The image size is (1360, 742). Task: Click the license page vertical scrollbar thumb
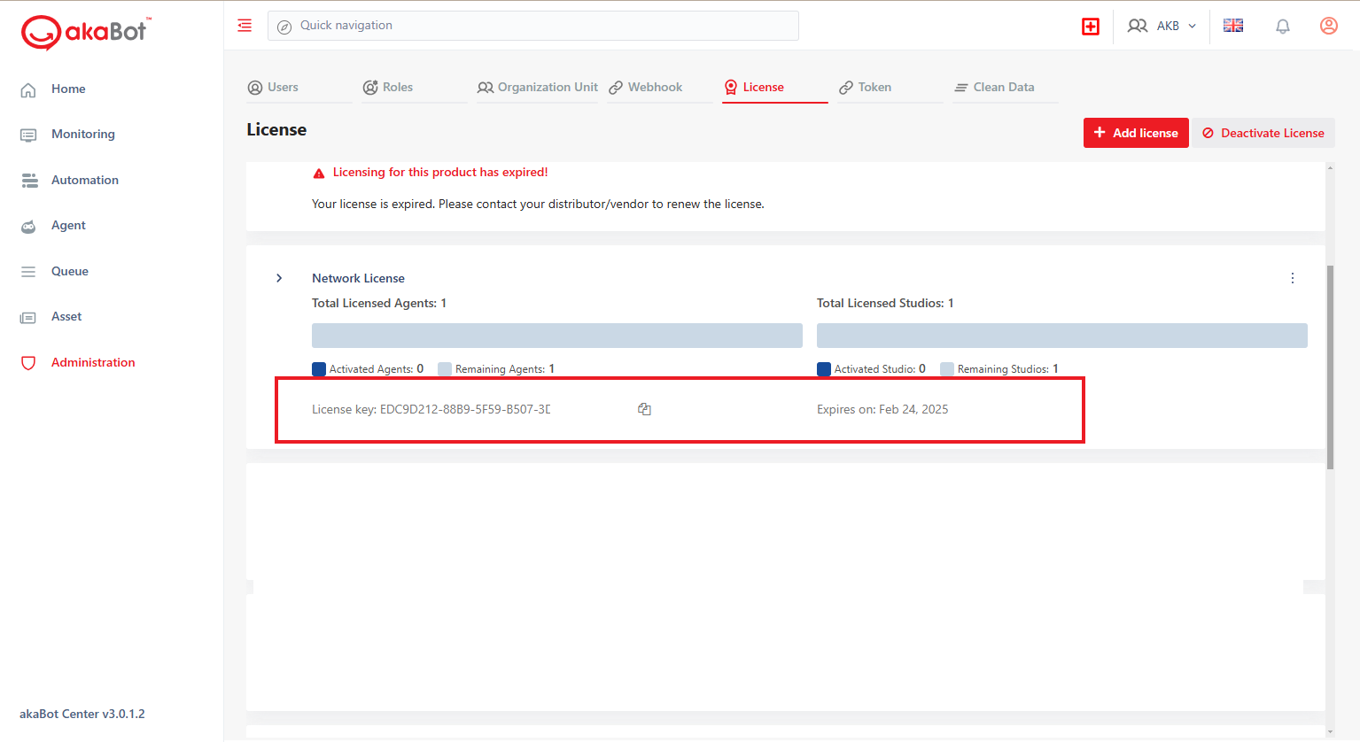[x=1330, y=367]
